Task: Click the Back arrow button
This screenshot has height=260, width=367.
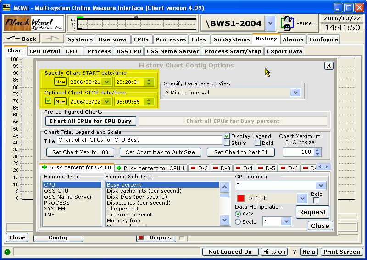Action: click(21, 39)
